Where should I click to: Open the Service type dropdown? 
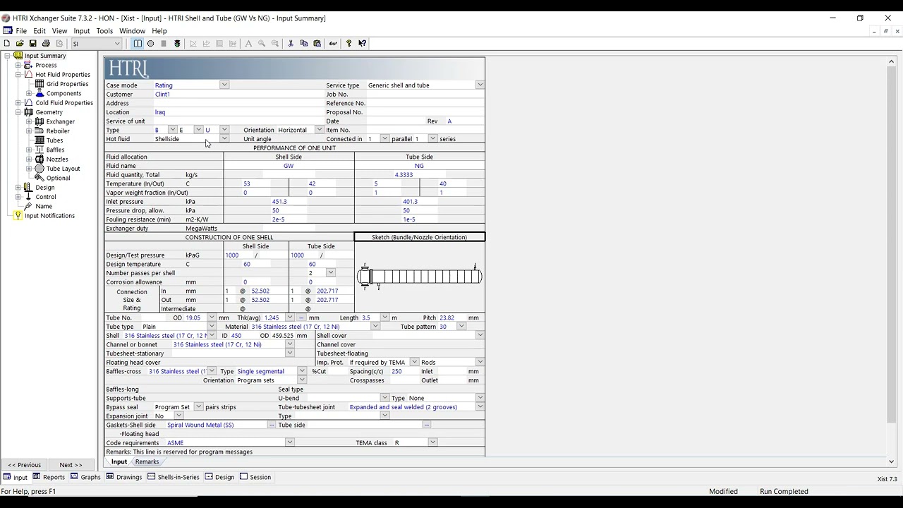pyautogui.click(x=480, y=85)
